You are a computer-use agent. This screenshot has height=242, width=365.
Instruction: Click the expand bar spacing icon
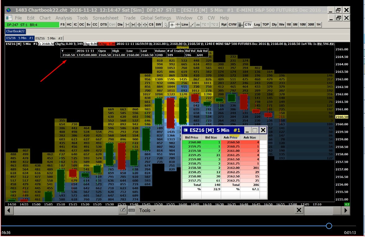coord(127,25)
